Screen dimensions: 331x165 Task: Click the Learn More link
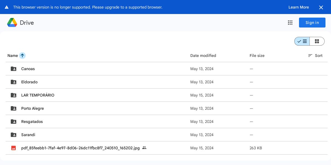(298, 7)
